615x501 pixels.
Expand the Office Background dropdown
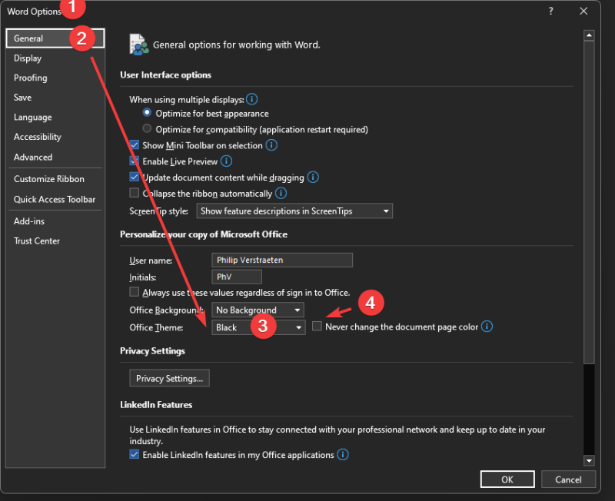258,310
